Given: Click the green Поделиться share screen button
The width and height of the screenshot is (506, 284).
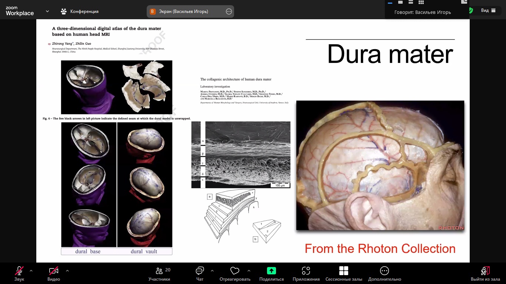Looking at the screenshot, I should tap(272, 274).
